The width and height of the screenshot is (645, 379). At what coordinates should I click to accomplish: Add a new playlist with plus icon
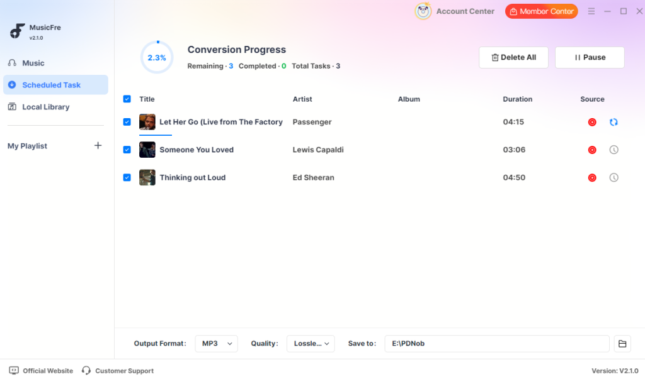tap(98, 145)
